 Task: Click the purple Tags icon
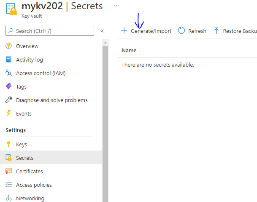[8, 86]
